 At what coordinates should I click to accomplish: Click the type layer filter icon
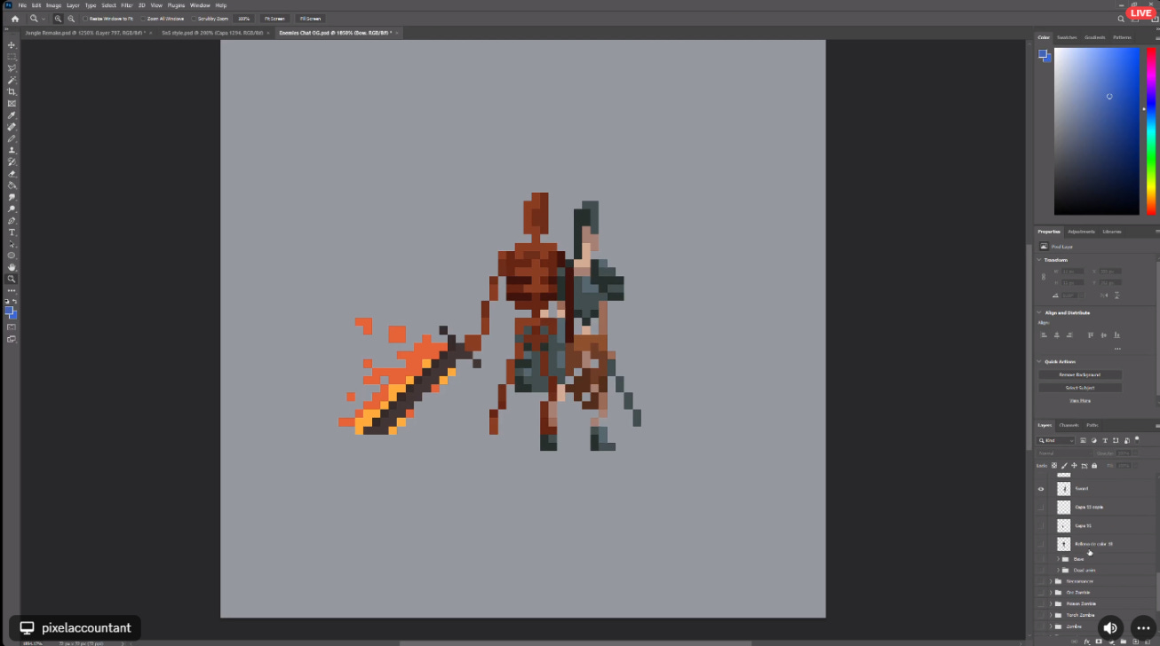[1106, 440]
